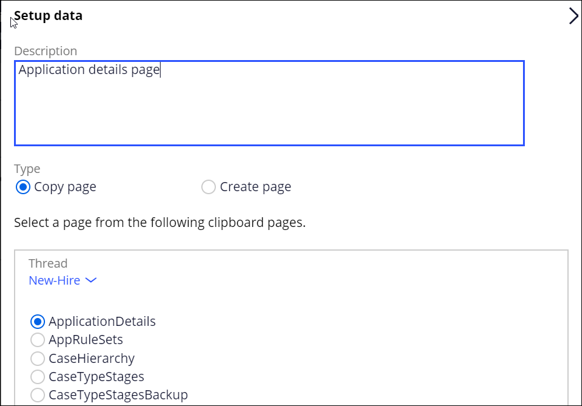
Task: Click the Description field label
Action: coord(46,51)
